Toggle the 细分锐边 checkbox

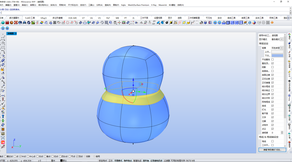pos(273,90)
